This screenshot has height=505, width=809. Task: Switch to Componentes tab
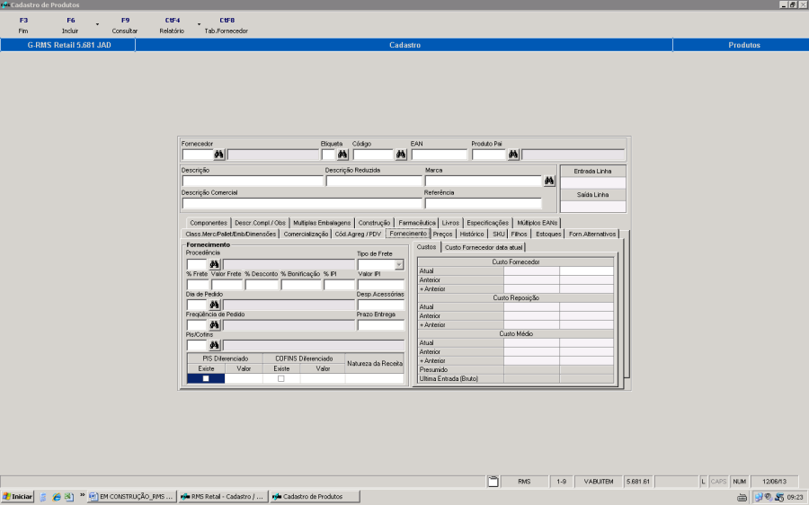coord(209,223)
